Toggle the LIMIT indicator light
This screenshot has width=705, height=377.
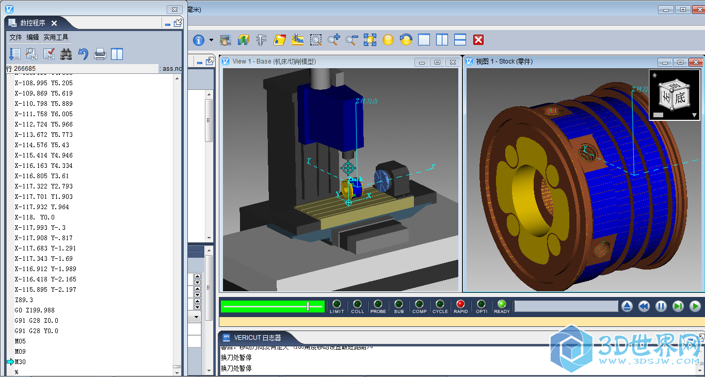(x=337, y=304)
